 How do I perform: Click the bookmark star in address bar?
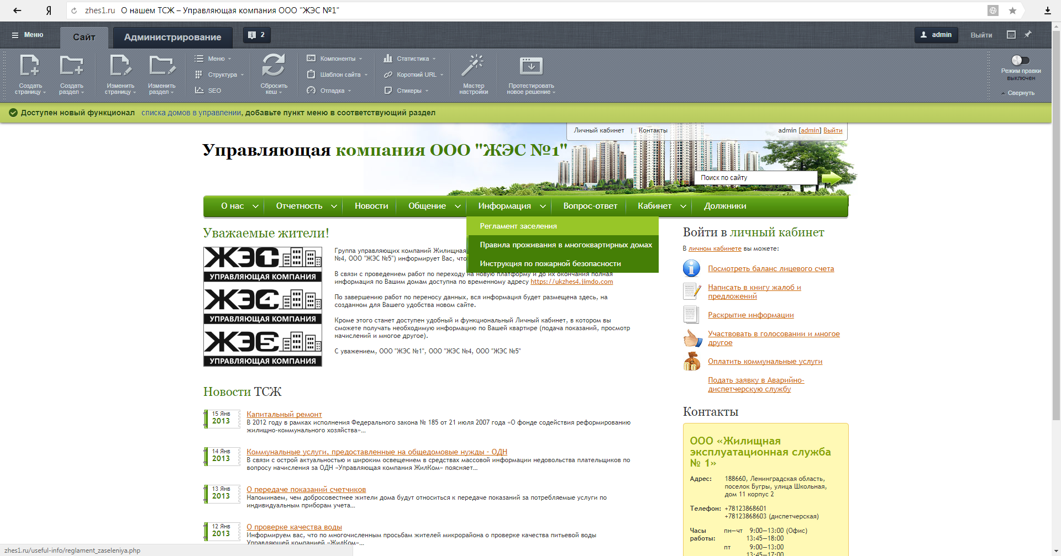1012,10
